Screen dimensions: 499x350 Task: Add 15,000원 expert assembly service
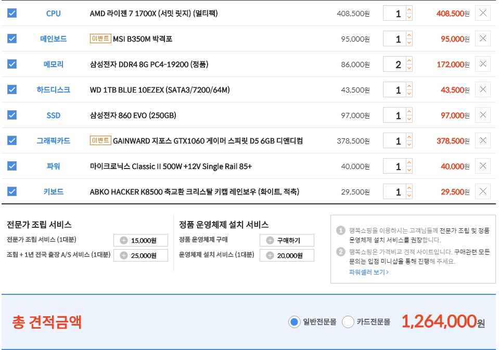tap(140, 240)
